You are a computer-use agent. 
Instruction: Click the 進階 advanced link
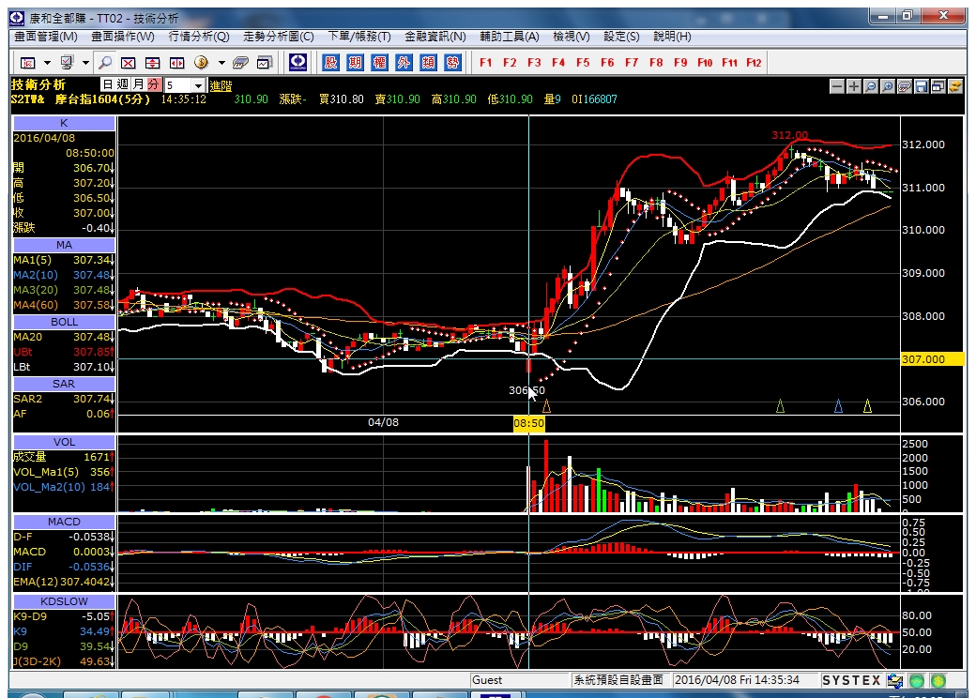tap(221, 86)
